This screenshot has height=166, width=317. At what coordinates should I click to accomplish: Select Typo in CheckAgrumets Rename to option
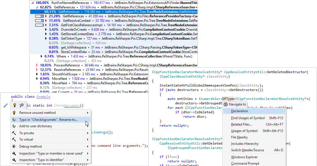pos(48,120)
